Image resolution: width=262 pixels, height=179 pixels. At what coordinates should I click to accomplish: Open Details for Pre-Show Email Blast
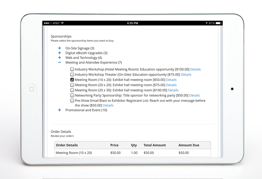tap(108, 105)
